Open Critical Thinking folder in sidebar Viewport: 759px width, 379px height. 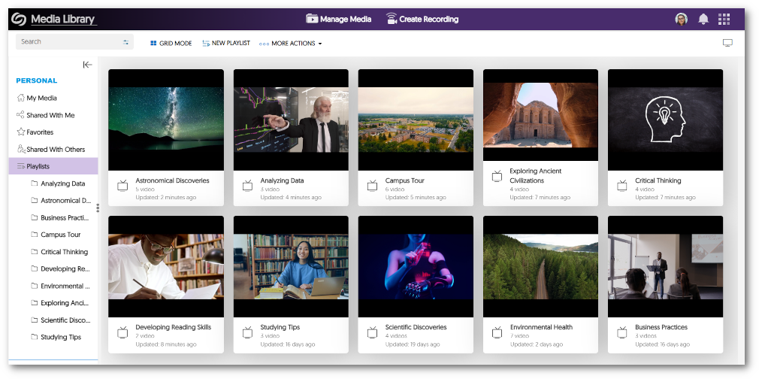[59, 252]
